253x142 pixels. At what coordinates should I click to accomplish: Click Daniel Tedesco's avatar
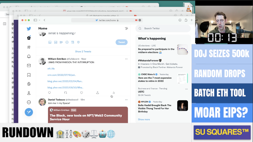(42, 102)
